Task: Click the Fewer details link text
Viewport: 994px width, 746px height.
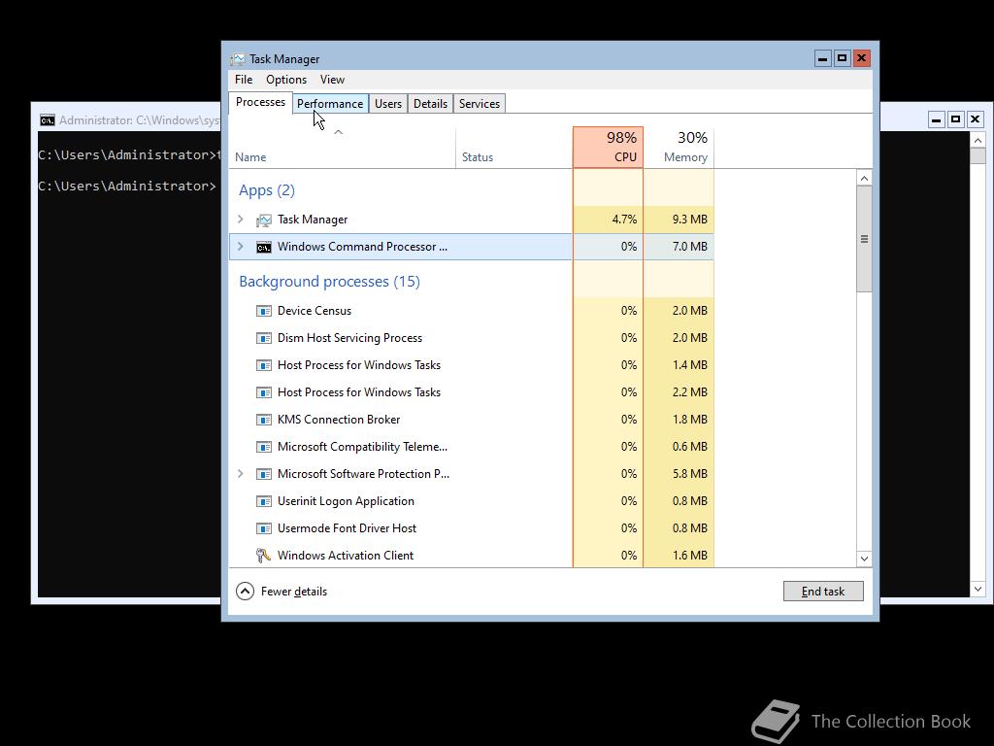Action: click(x=294, y=592)
